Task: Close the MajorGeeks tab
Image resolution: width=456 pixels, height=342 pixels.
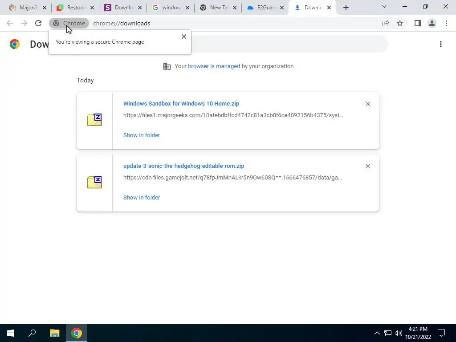Action: pyautogui.click(x=45, y=8)
